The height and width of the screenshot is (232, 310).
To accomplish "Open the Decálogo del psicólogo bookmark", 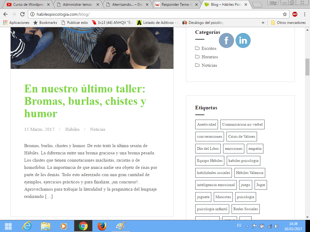I will point(203,23).
